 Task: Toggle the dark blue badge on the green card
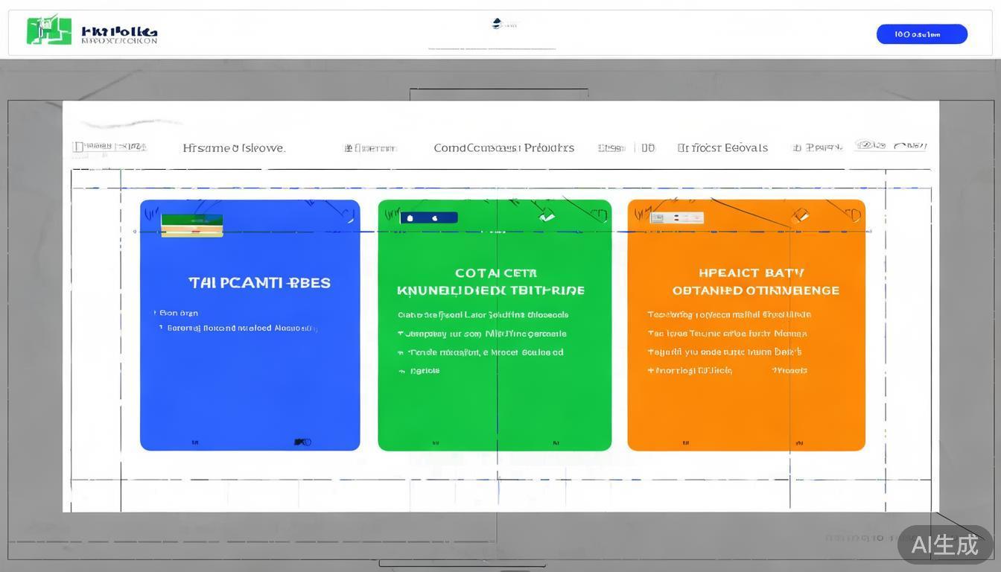tap(428, 218)
